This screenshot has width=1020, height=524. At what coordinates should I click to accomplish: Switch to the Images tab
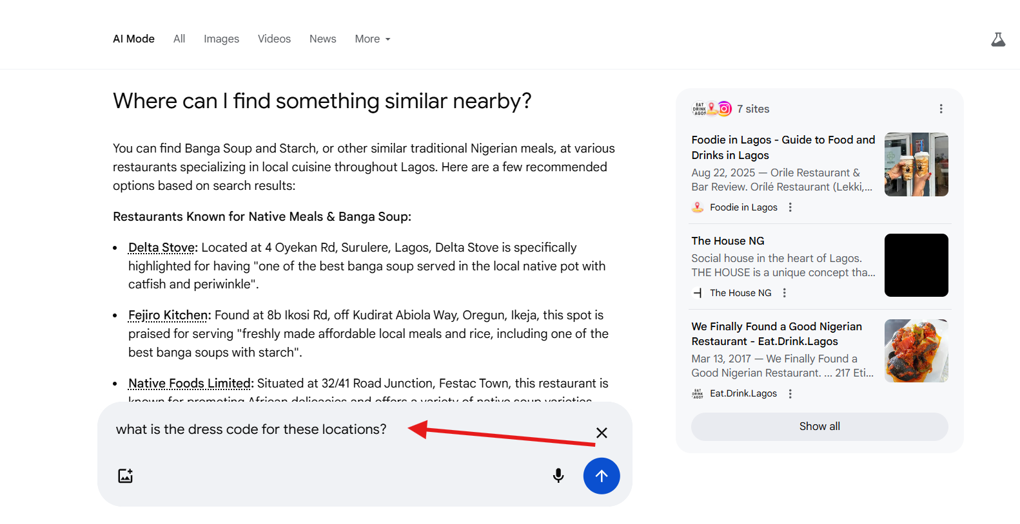pos(221,39)
